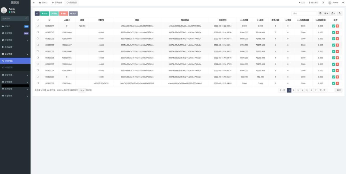Open 会员列表 in the sidebar
346x174 pixels.
point(15,61)
